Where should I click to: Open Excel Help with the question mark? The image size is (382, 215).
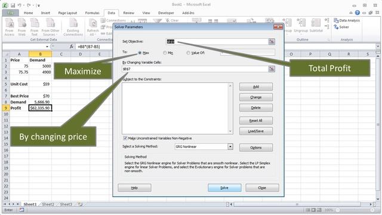(x=357, y=13)
